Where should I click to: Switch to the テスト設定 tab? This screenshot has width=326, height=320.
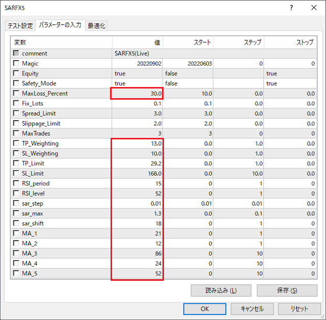20,26
